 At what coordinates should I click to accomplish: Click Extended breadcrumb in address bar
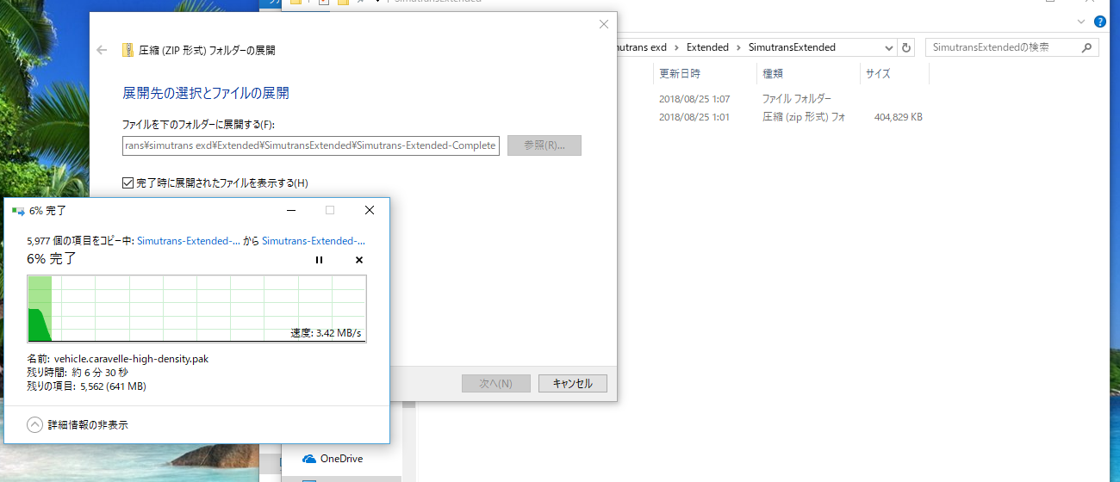click(x=707, y=47)
